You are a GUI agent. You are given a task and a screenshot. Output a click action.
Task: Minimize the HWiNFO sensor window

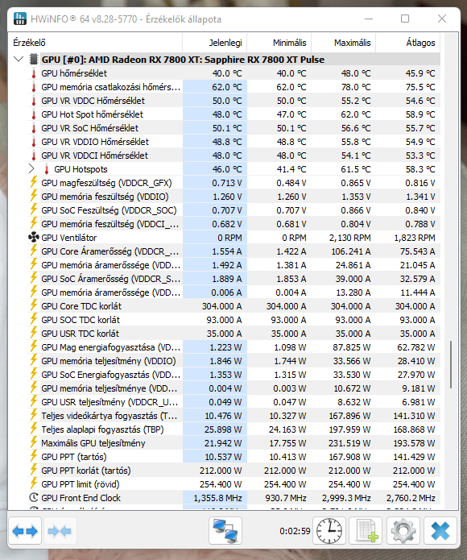click(x=369, y=19)
